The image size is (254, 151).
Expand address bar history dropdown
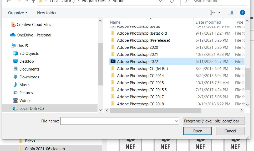click(x=161, y=1)
